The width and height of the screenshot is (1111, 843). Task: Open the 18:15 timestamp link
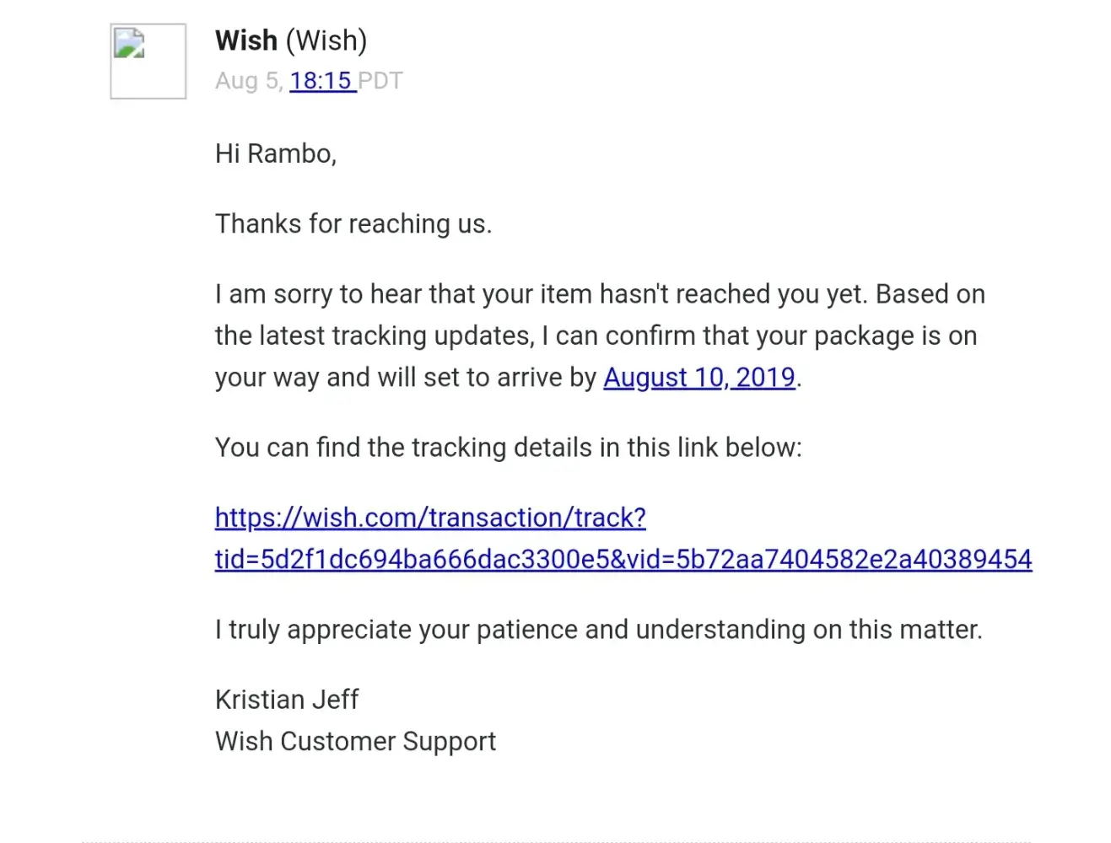coord(321,81)
